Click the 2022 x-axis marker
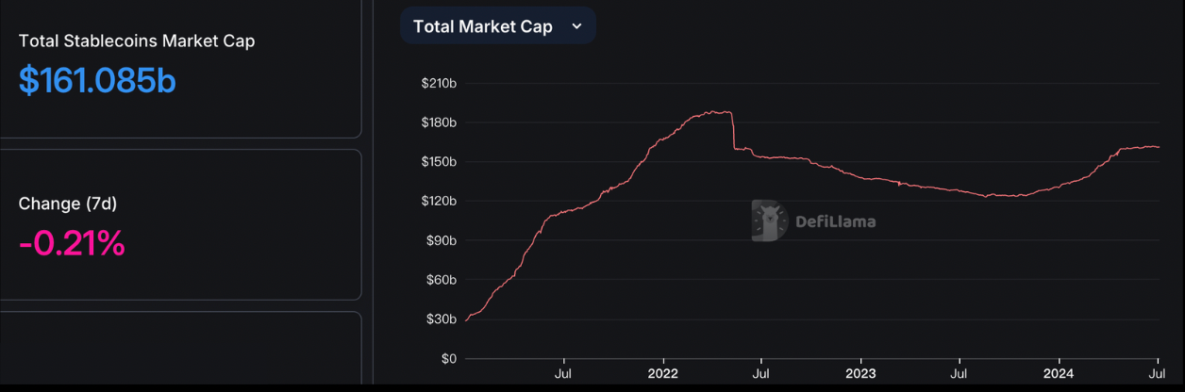Viewport: 1185px width, 392px height. (663, 374)
